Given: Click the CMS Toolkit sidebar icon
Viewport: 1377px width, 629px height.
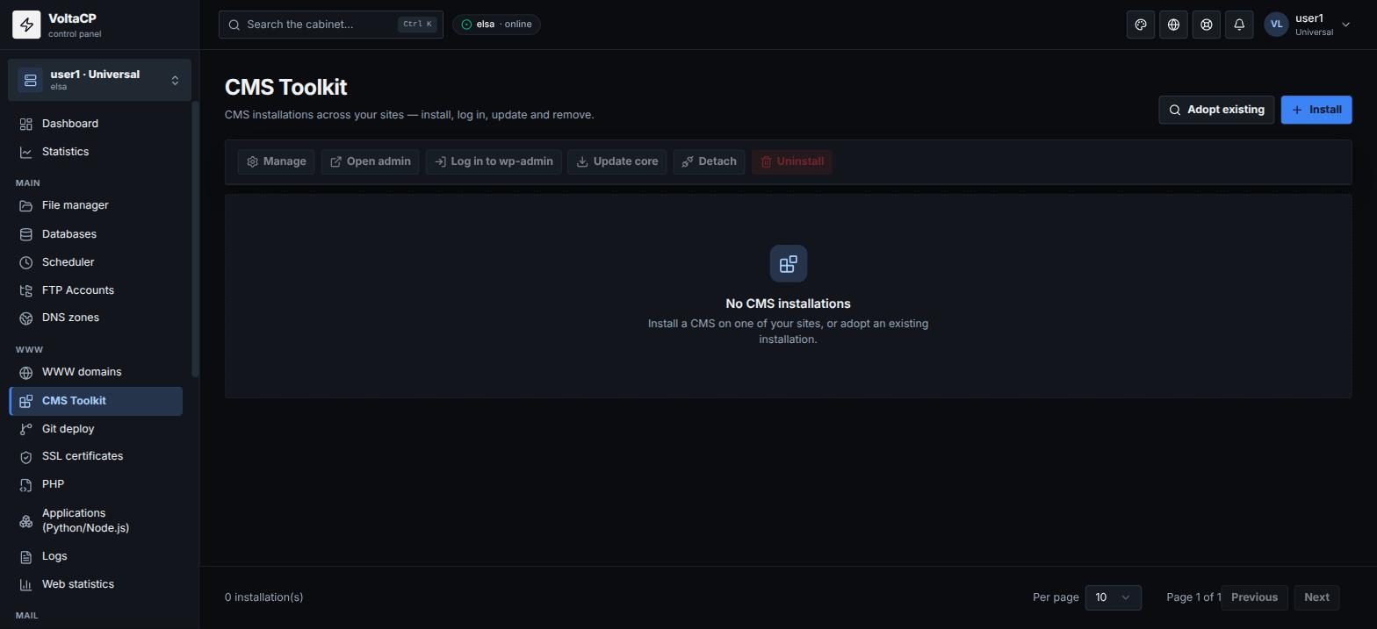Looking at the screenshot, I should point(26,401).
